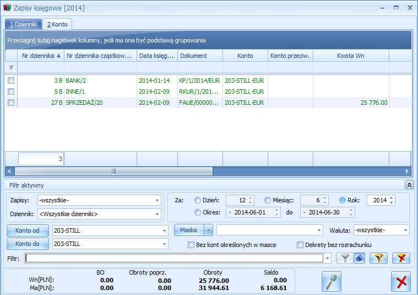Click the Konto od button
Viewport: 418px width, 295px height.
pos(28,230)
